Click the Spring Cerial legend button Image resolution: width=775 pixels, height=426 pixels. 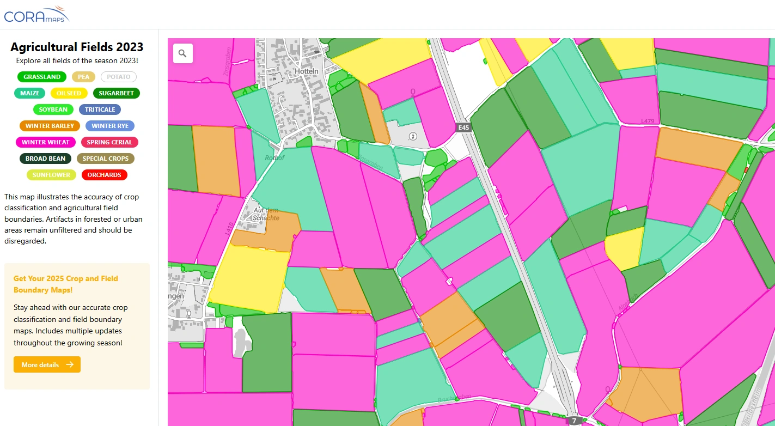click(x=109, y=142)
